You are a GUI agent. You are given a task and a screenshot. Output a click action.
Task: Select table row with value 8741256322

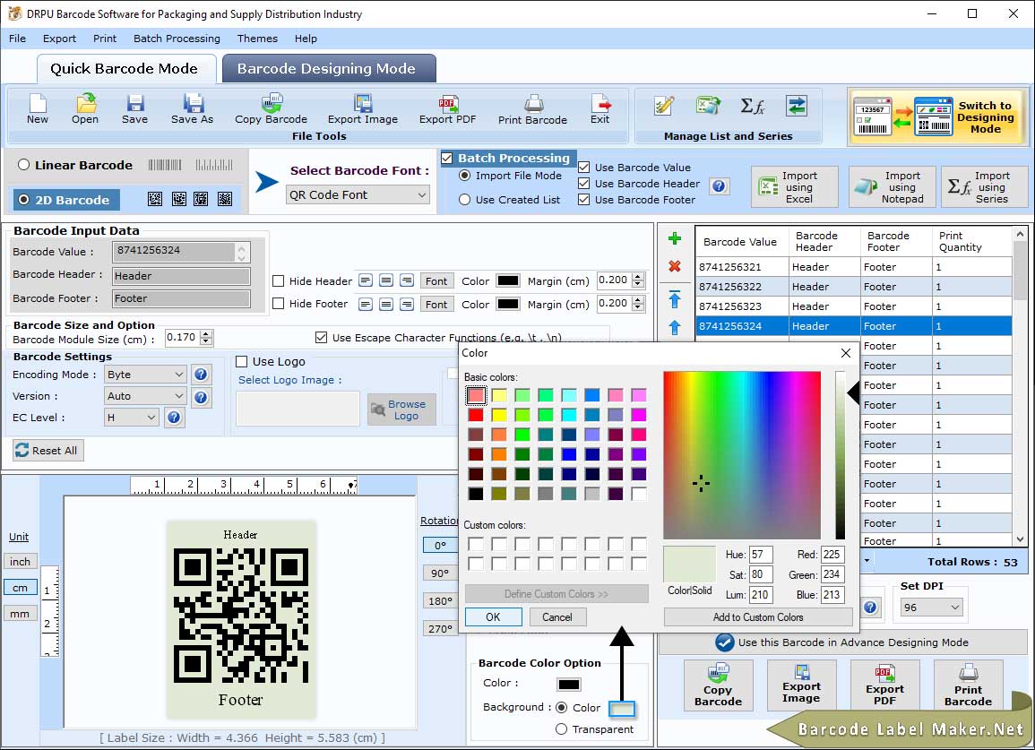[x=853, y=287]
